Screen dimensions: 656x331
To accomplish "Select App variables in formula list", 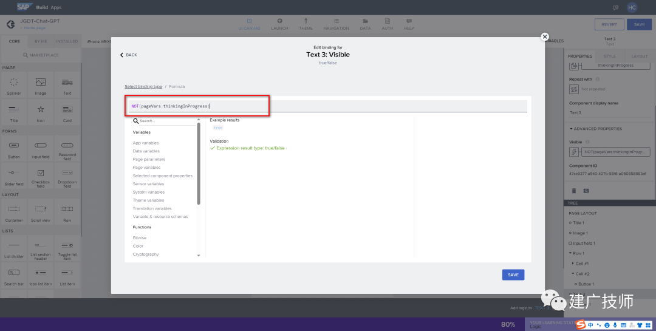I will coord(146,143).
